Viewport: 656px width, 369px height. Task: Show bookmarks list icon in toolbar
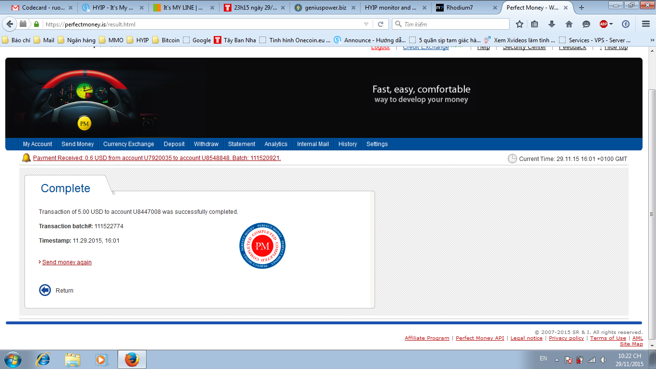[535, 24]
